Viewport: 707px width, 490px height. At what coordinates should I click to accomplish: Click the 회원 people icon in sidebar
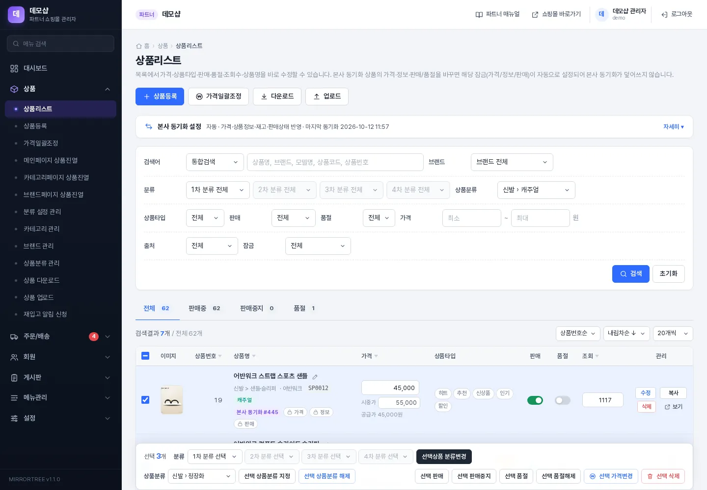pyautogui.click(x=14, y=357)
